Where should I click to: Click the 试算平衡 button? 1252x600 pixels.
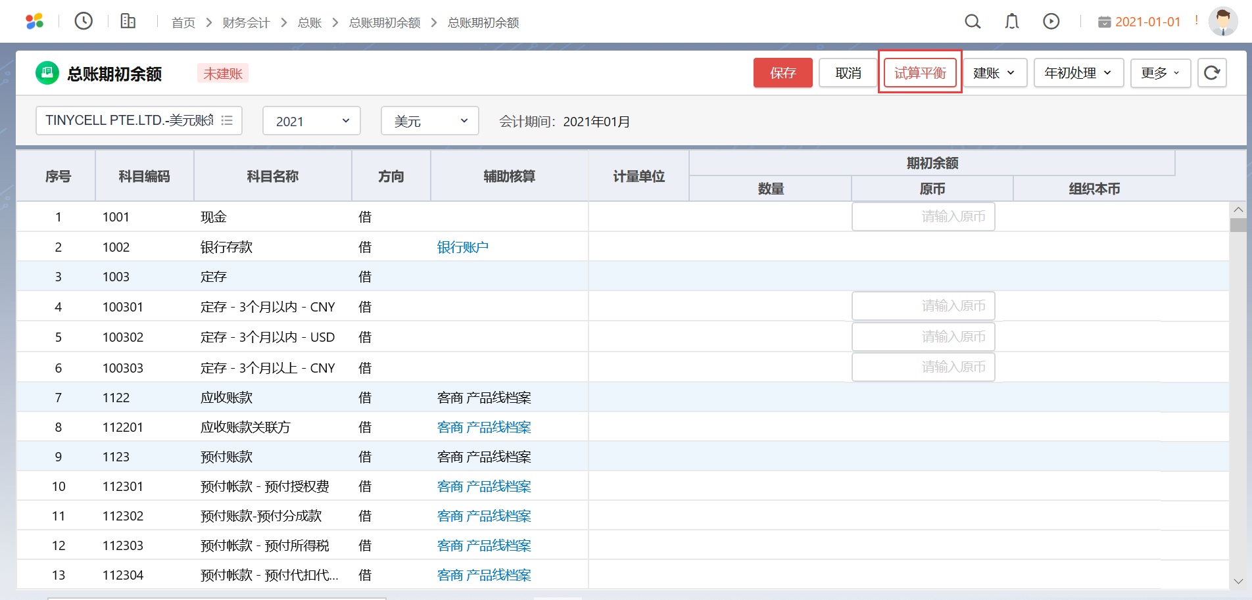click(920, 73)
